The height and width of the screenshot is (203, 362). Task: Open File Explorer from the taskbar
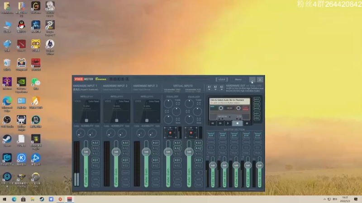click(33, 199)
